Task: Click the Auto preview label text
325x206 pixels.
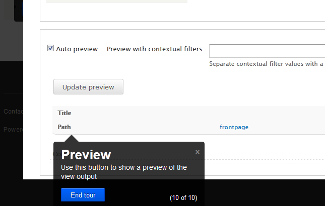Action: click(x=77, y=49)
